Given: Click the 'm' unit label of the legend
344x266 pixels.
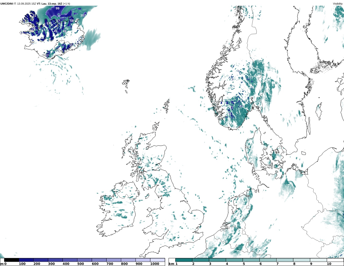Looking at the screenshot, I should point(2,264).
